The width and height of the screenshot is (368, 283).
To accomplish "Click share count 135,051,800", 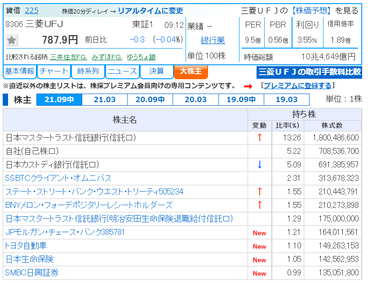I will point(339,273).
